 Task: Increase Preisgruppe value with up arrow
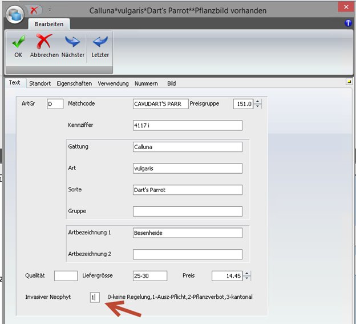coord(258,102)
